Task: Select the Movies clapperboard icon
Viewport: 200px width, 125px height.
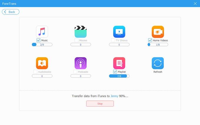Action: point(81,32)
